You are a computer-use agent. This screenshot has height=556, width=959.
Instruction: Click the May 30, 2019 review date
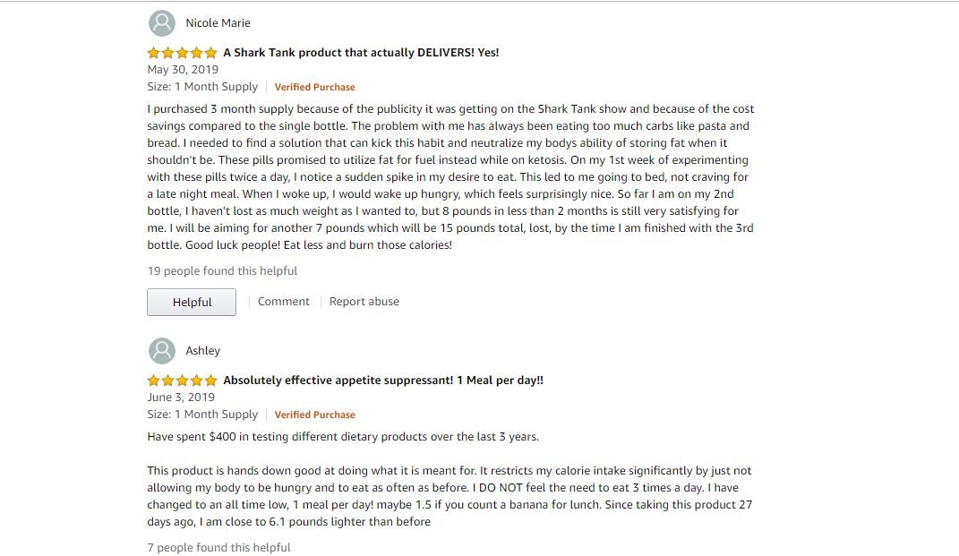[x=183, y=70]
